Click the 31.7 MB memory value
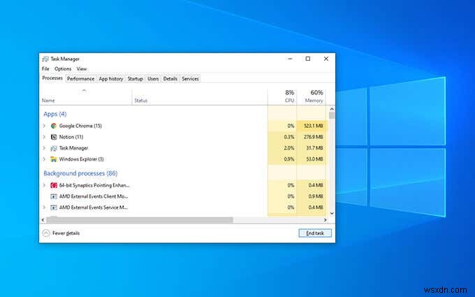475x297 pixels. [x=315, y=148]
